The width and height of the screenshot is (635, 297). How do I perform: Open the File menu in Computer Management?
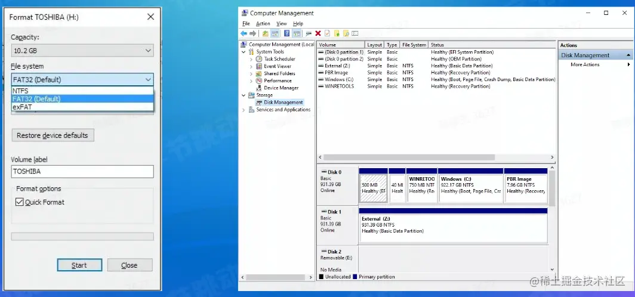click(x=246, y=23)
